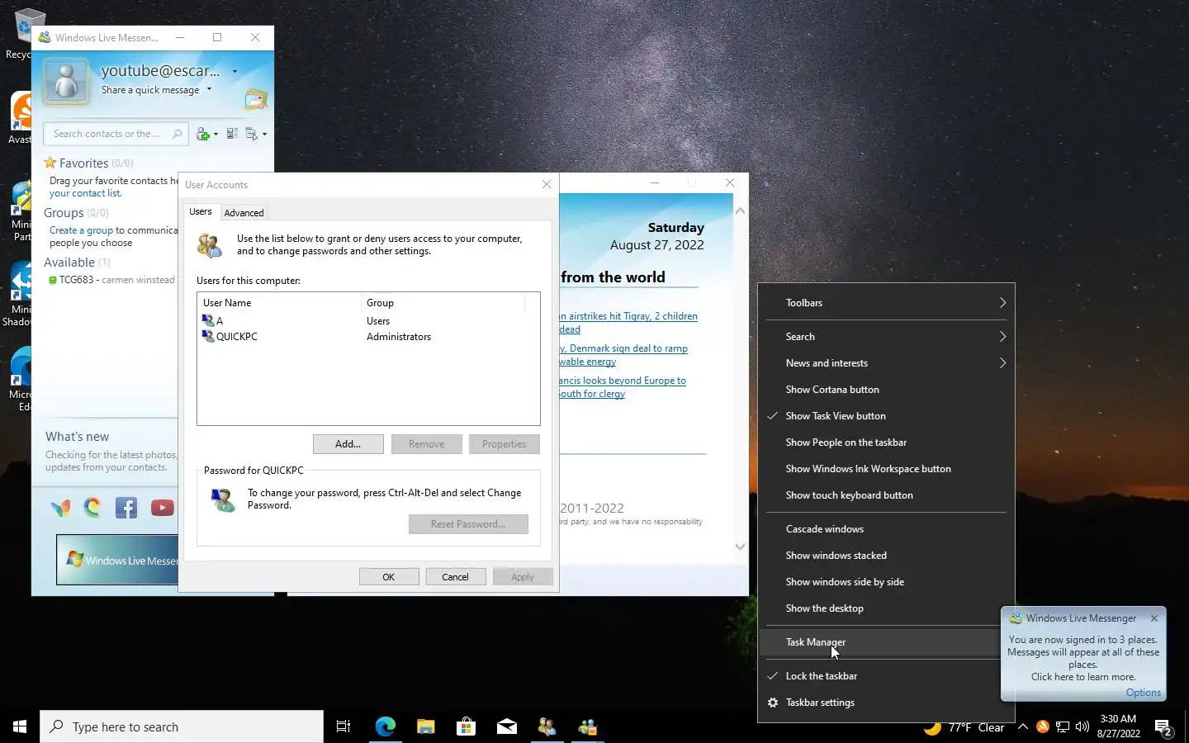
Task: Click the magnifier icon in contact search
Action: (177, 134)
